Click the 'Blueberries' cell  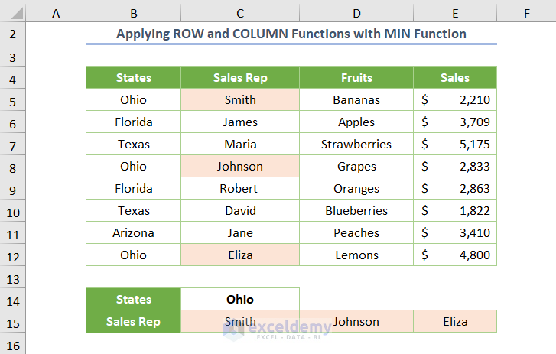[x=356, y=211]
